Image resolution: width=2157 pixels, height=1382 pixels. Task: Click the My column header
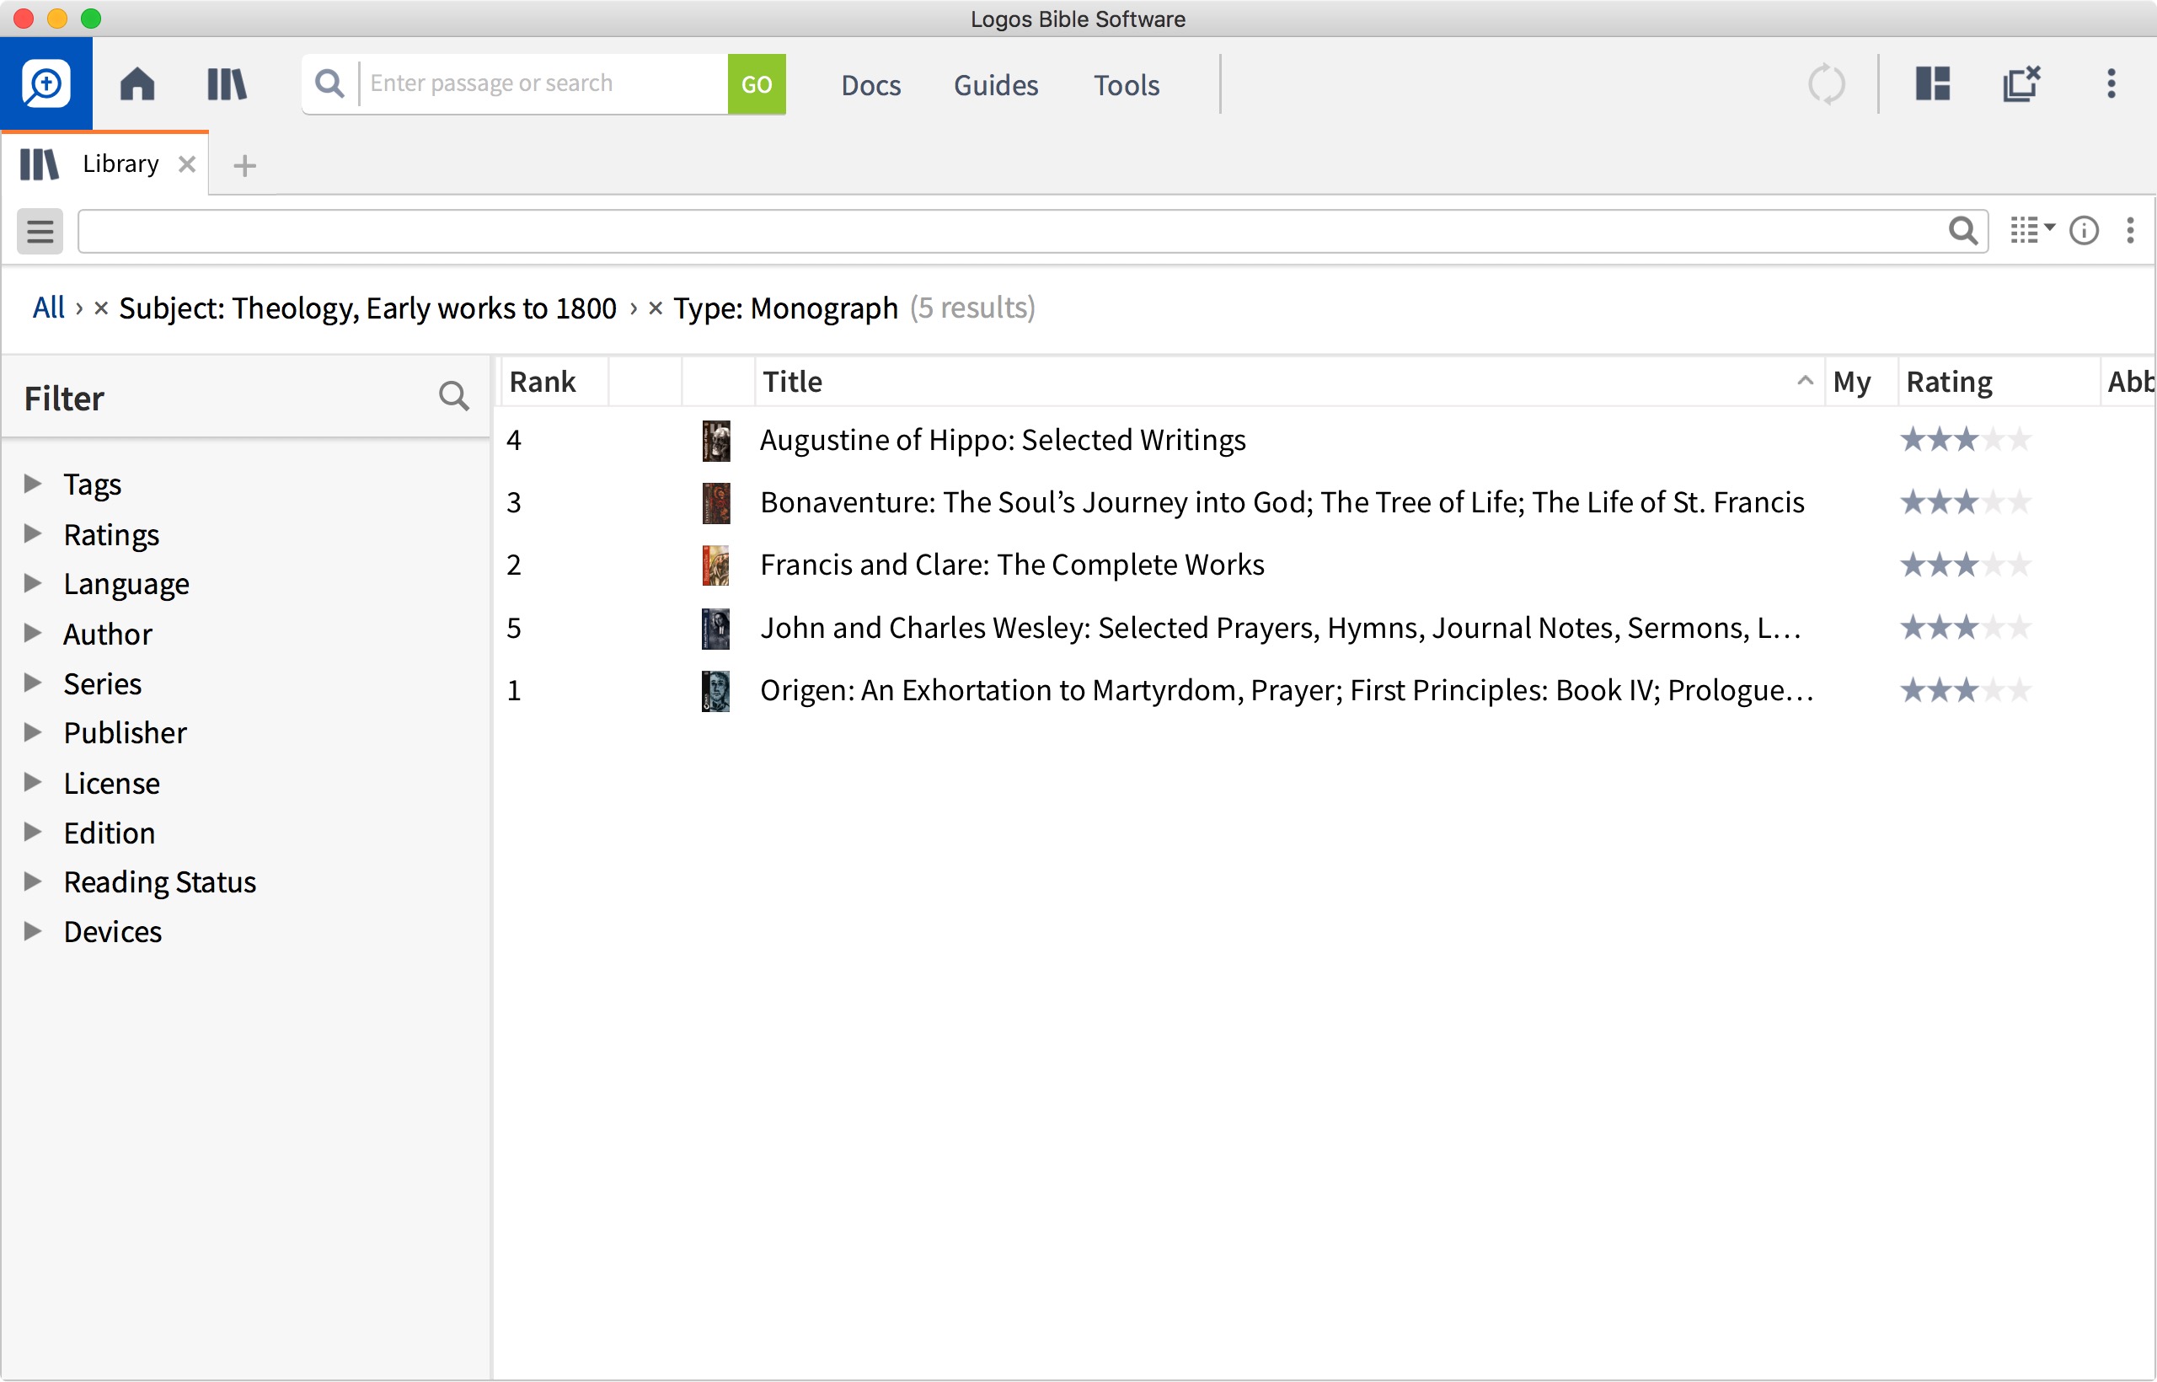point(1860,383)
